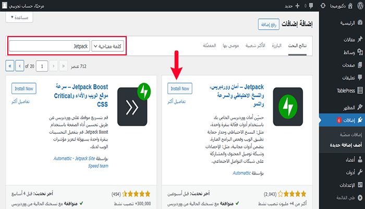
Task: Switch to نتائج البحث tab
Action: pyautogui.click(x=297, y=45)
